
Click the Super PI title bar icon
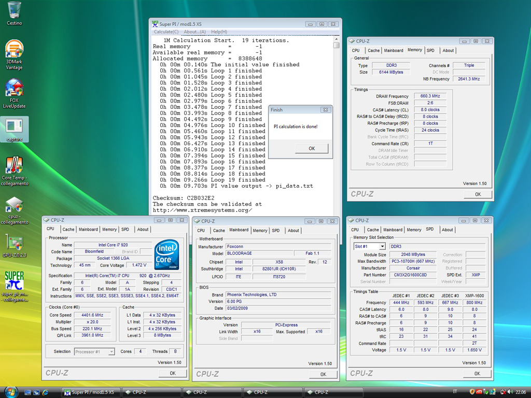point(155,24)
